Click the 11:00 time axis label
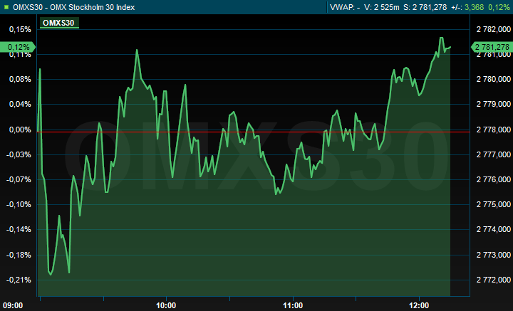The height and width of the screenshot is (311, 513). 293,305
